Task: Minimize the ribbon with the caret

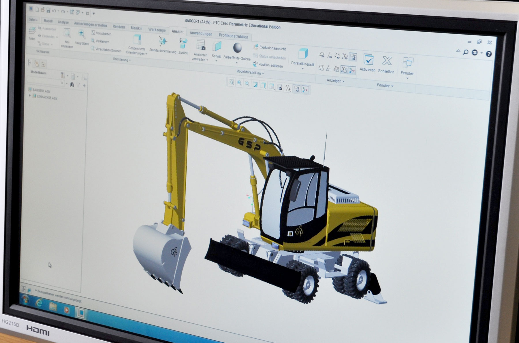Action: click(458, 51)
